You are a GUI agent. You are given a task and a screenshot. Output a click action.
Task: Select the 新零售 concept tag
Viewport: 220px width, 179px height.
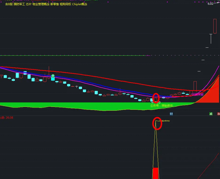(54, 4)
